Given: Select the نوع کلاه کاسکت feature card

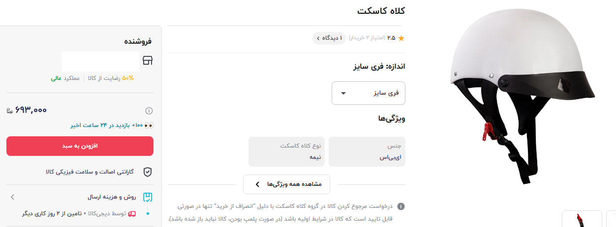Looking at the screenshot, I should (x=287, y=151).
